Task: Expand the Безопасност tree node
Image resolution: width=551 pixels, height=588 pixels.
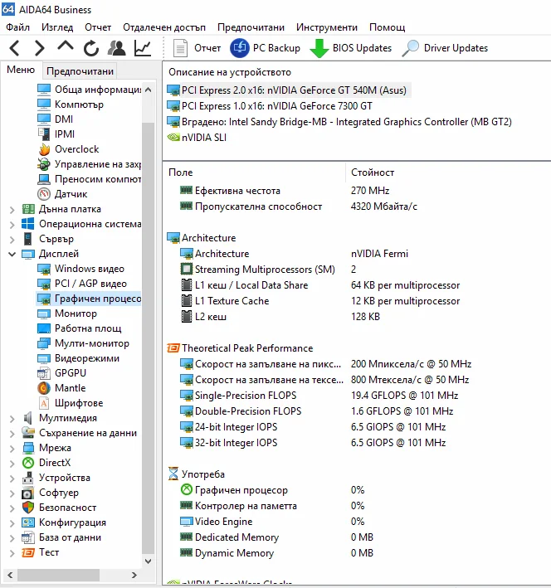Action: [x=12, y=508]
